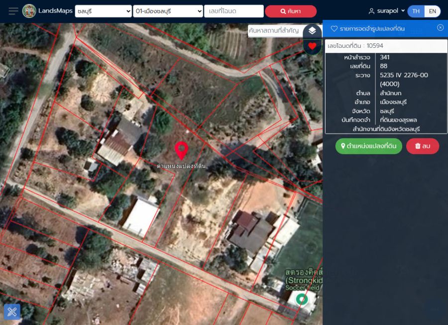Image resolution: width=448 pixels, height=325 pixels.
Task: Click the LandsMaps logo emblem
Action: coord(29,11)
